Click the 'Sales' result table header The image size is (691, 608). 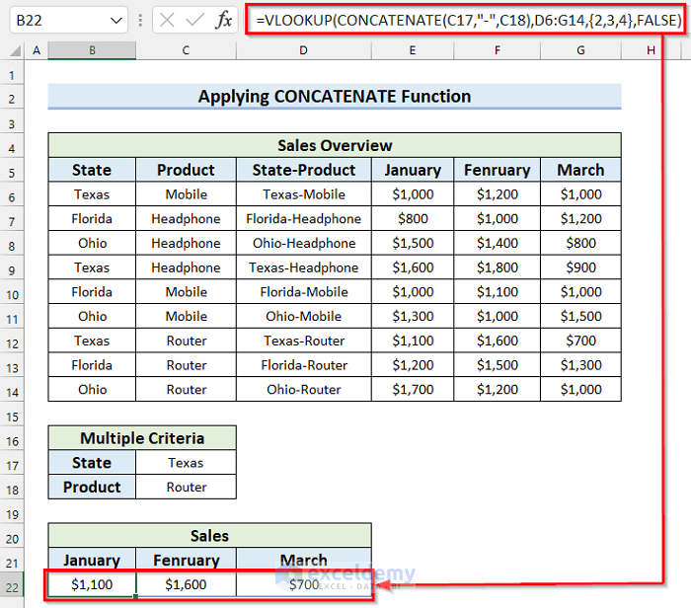point(209,536)
